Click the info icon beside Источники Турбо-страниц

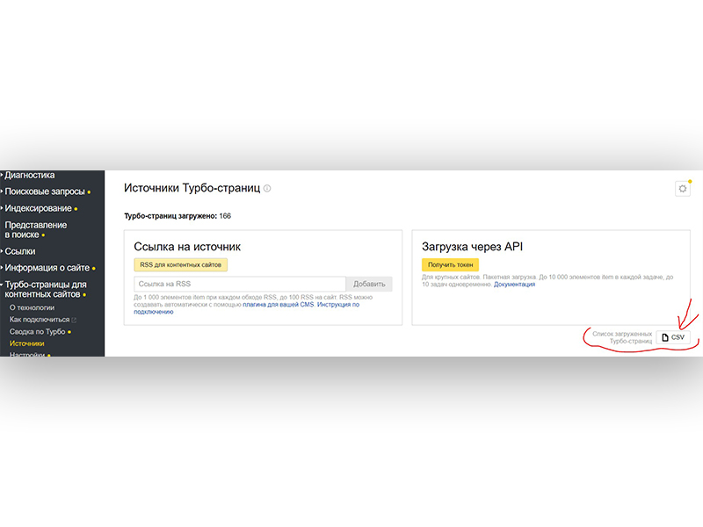pos(267,188)
